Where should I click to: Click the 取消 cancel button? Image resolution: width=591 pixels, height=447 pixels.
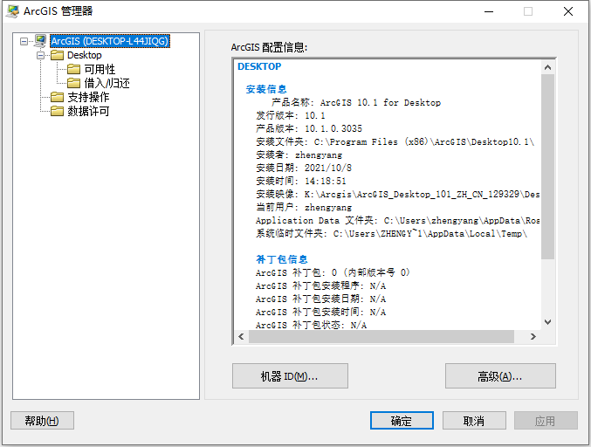click(474, 420)
